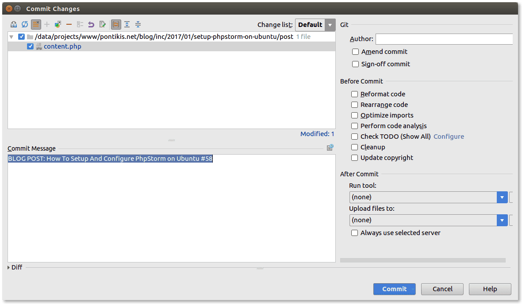
Task: Click the greyed checklist icon in toolbar
Action: click(x=80, y=24)
